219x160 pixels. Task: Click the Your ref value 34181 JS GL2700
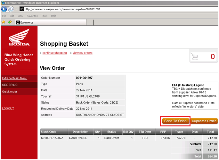88,96
